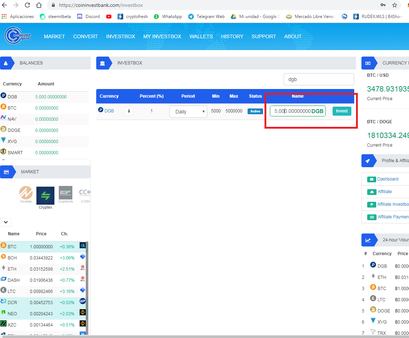Screen dimensions: 409x338
Task: Open the WALLETS menu
Action: coord(201,36)
